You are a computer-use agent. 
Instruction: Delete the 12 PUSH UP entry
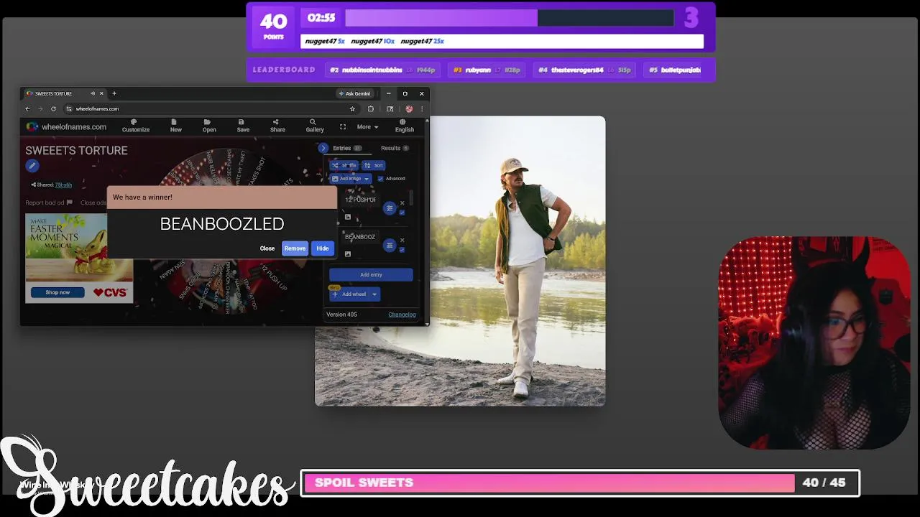coord(402,203)
